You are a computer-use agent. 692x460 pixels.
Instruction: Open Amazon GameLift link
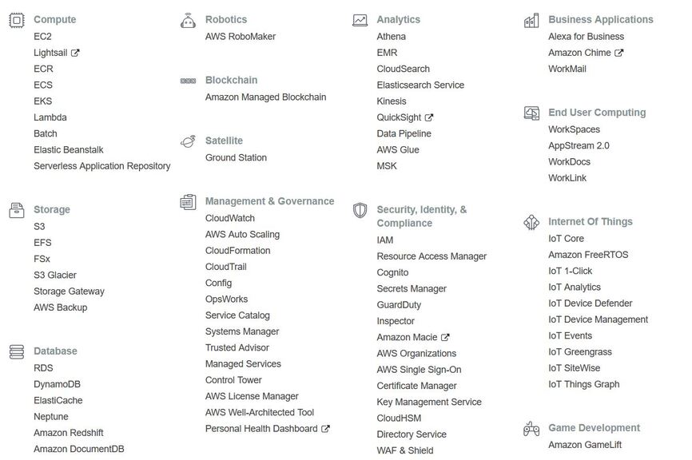point(585,445)
